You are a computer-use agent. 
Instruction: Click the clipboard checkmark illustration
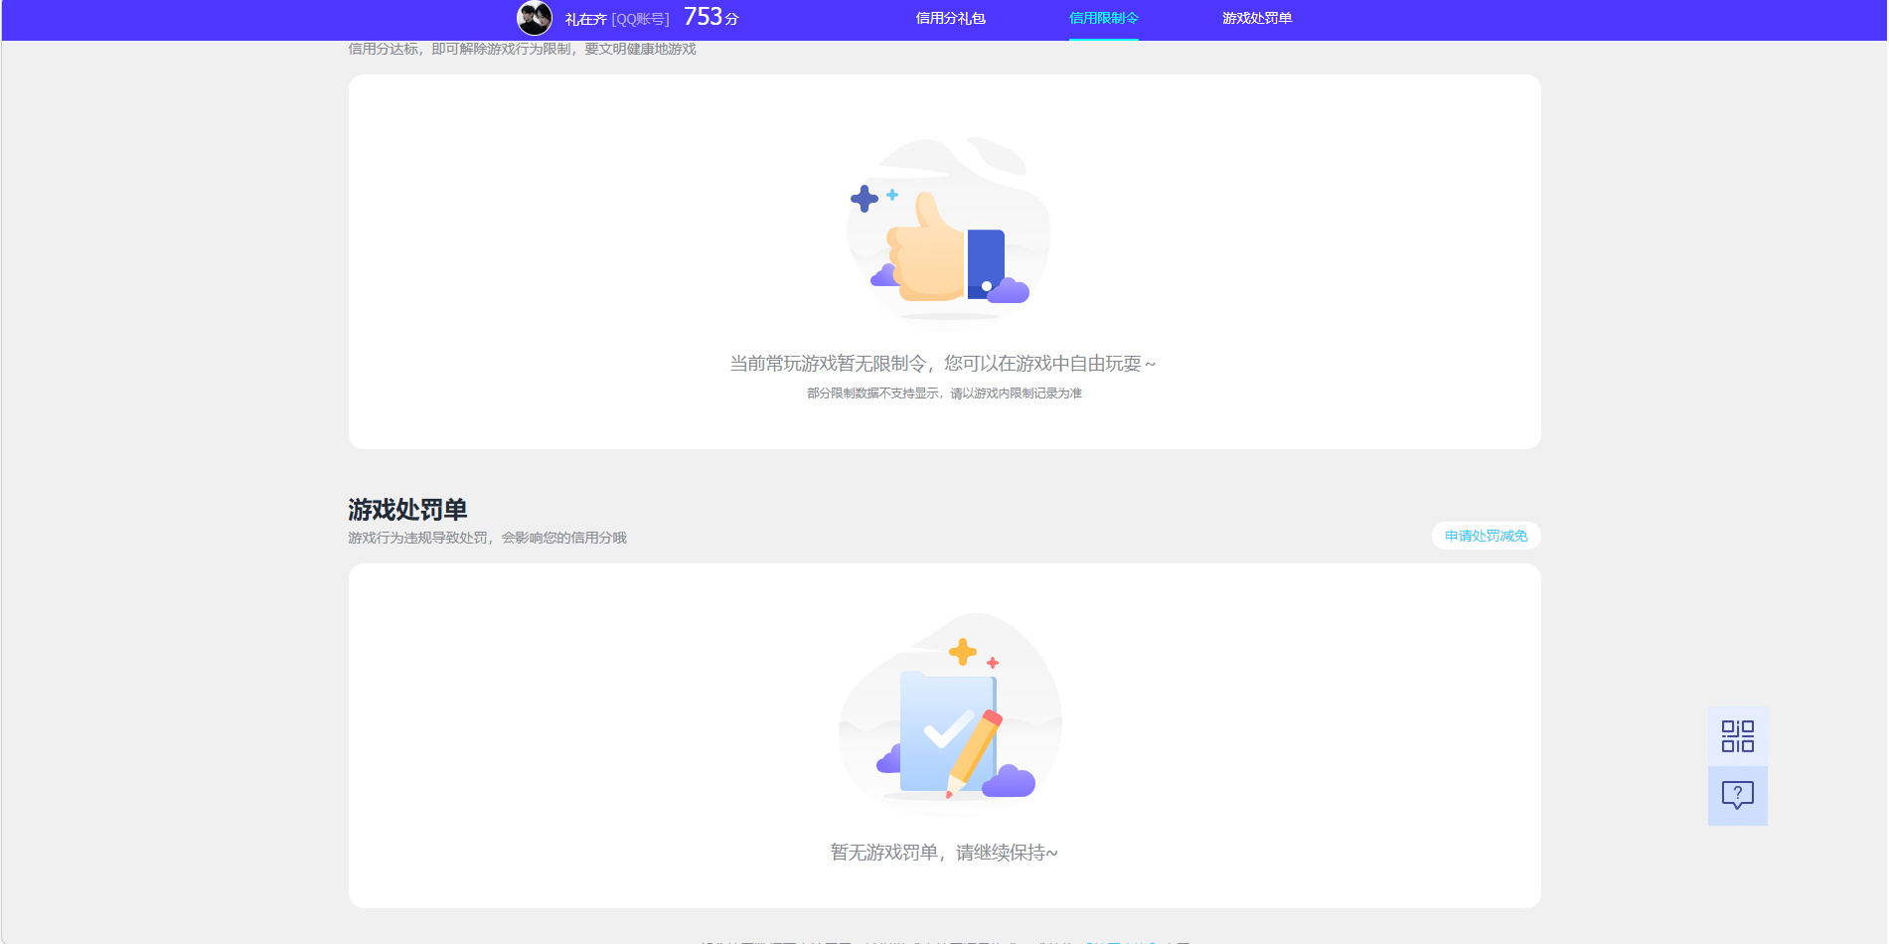[947, 720]
